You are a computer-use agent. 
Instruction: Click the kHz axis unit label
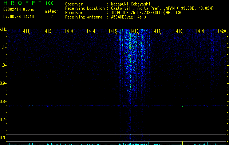click(3, 29)
